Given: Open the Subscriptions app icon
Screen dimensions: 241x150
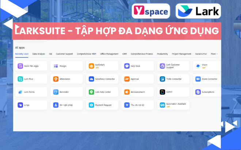Looking at the screenshot, I should click(198, 92).
